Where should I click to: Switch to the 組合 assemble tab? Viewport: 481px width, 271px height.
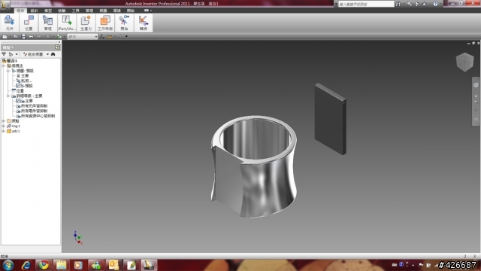pyautogui.click(x=20, y=11)
